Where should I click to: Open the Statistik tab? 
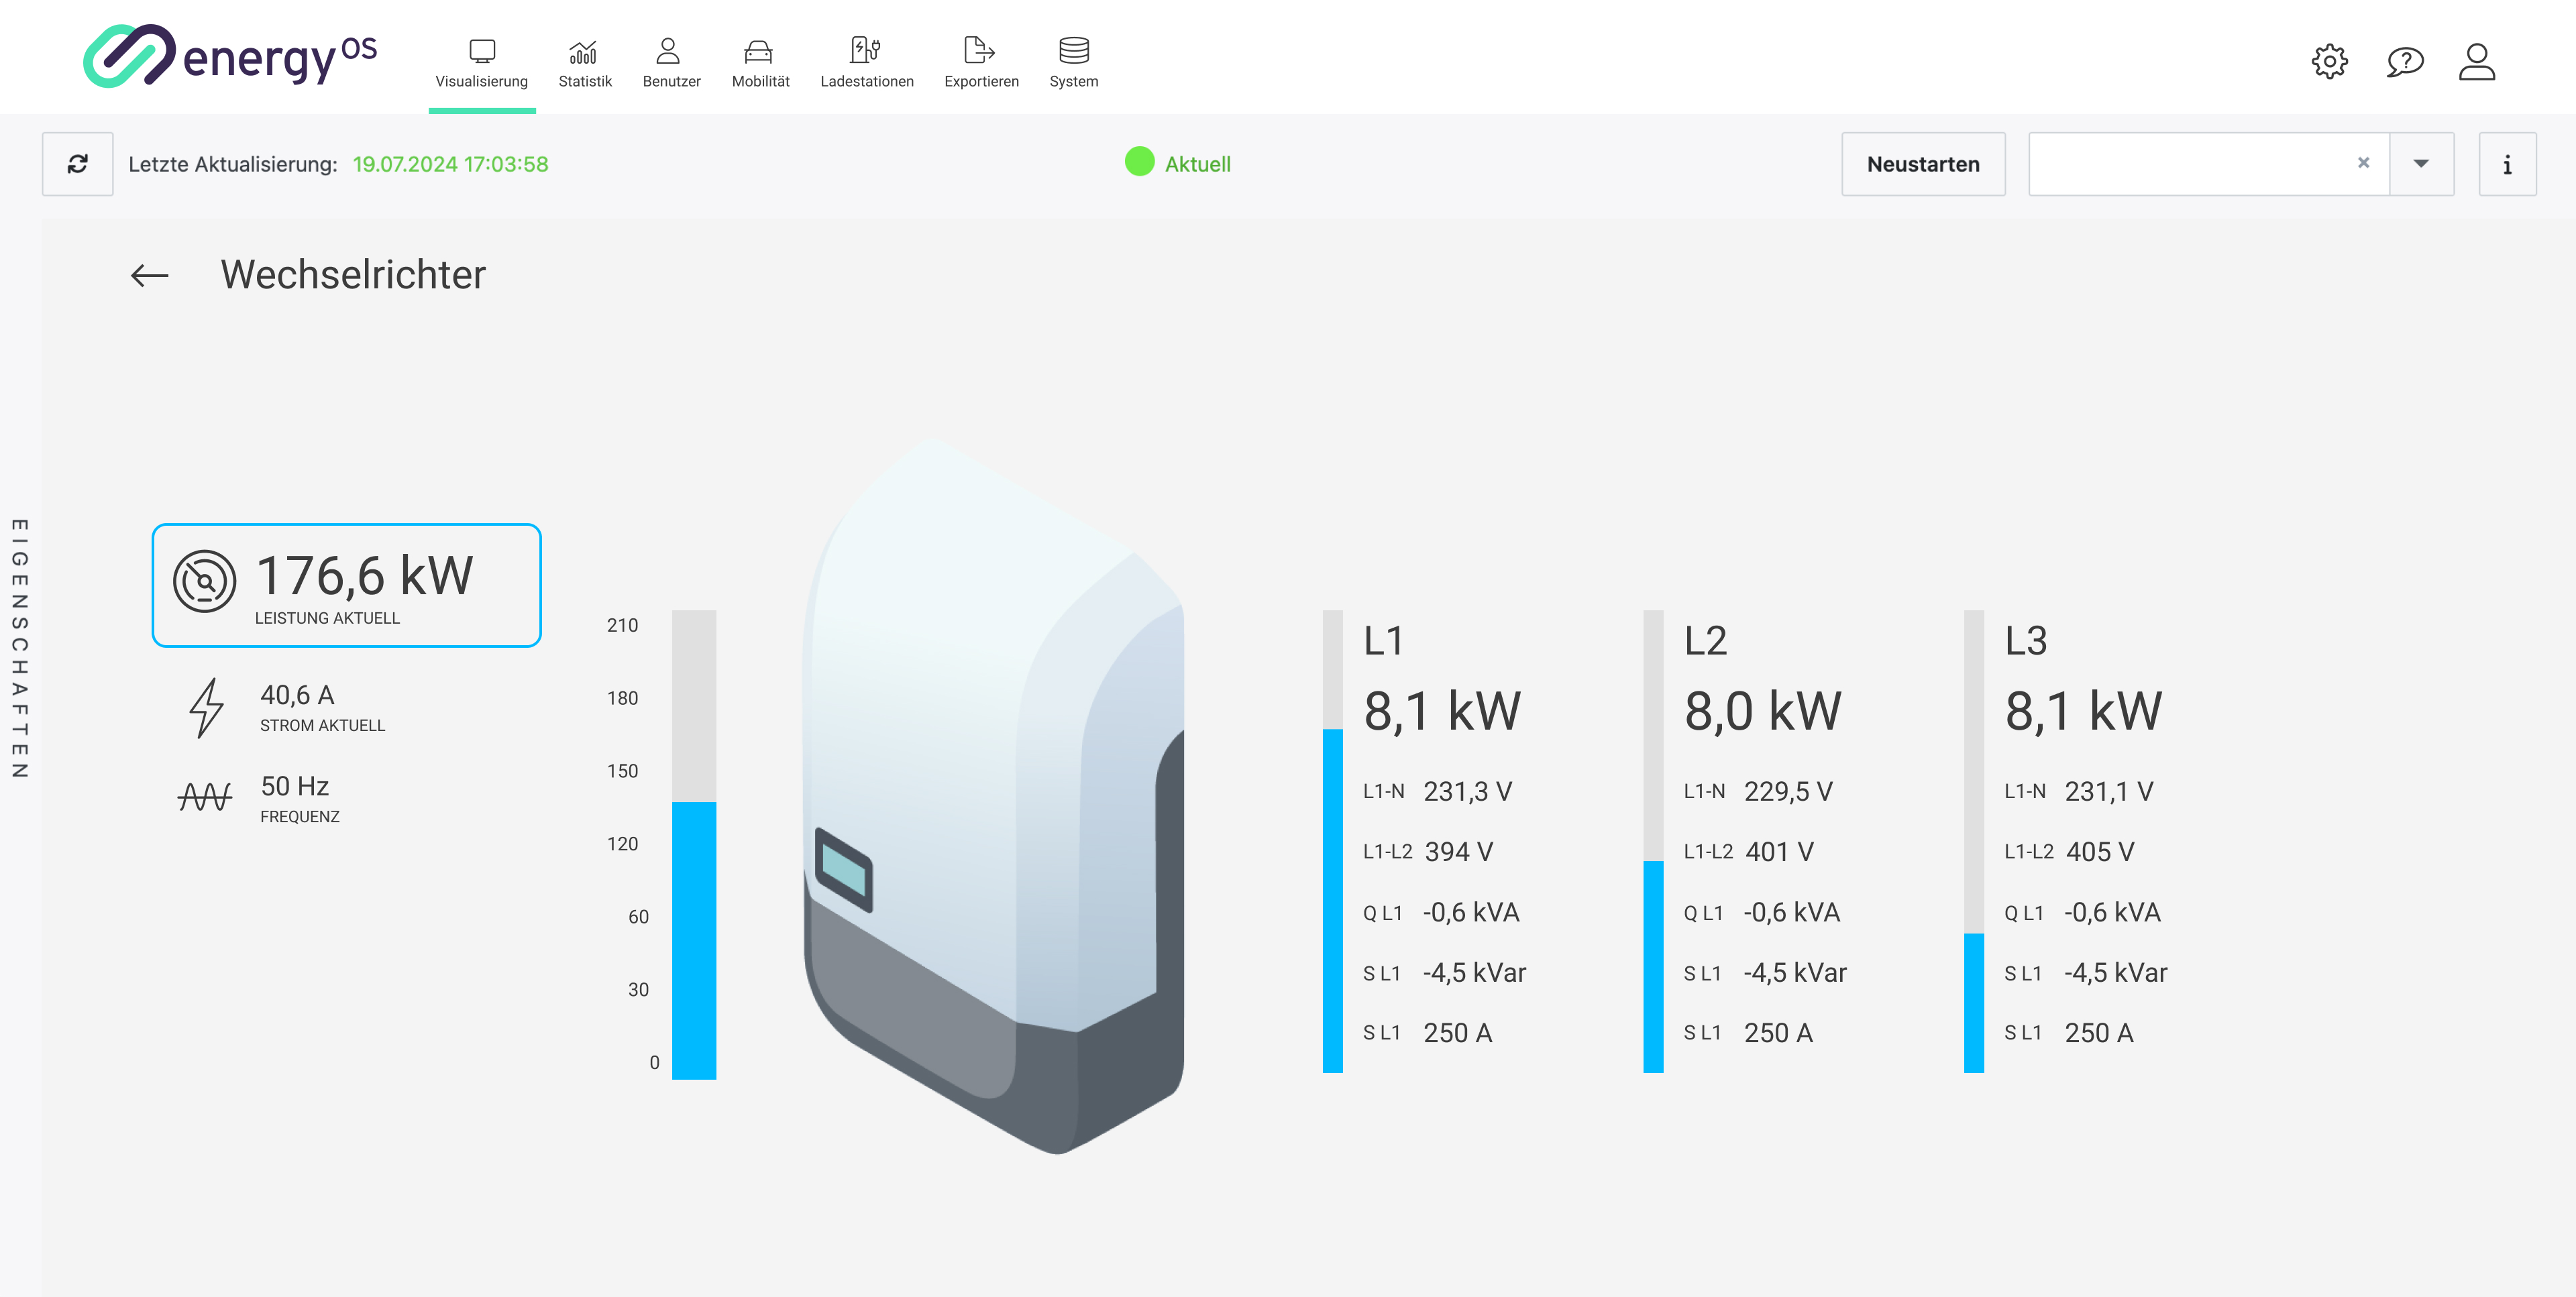click(x=584, y=63)
